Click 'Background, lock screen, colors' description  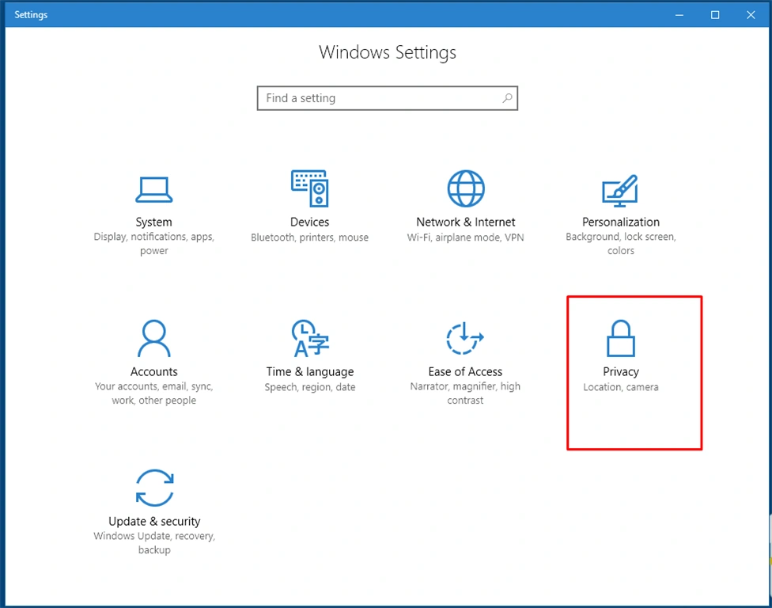[621, 243]
